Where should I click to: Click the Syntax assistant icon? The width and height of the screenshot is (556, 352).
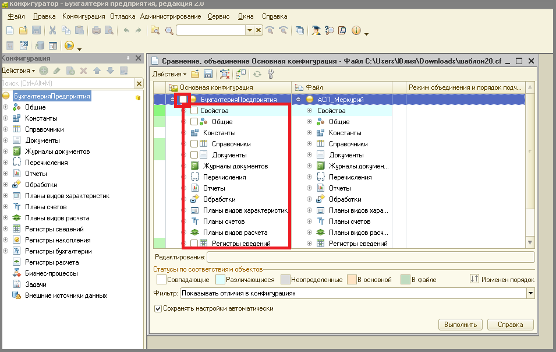click(316, 30)
